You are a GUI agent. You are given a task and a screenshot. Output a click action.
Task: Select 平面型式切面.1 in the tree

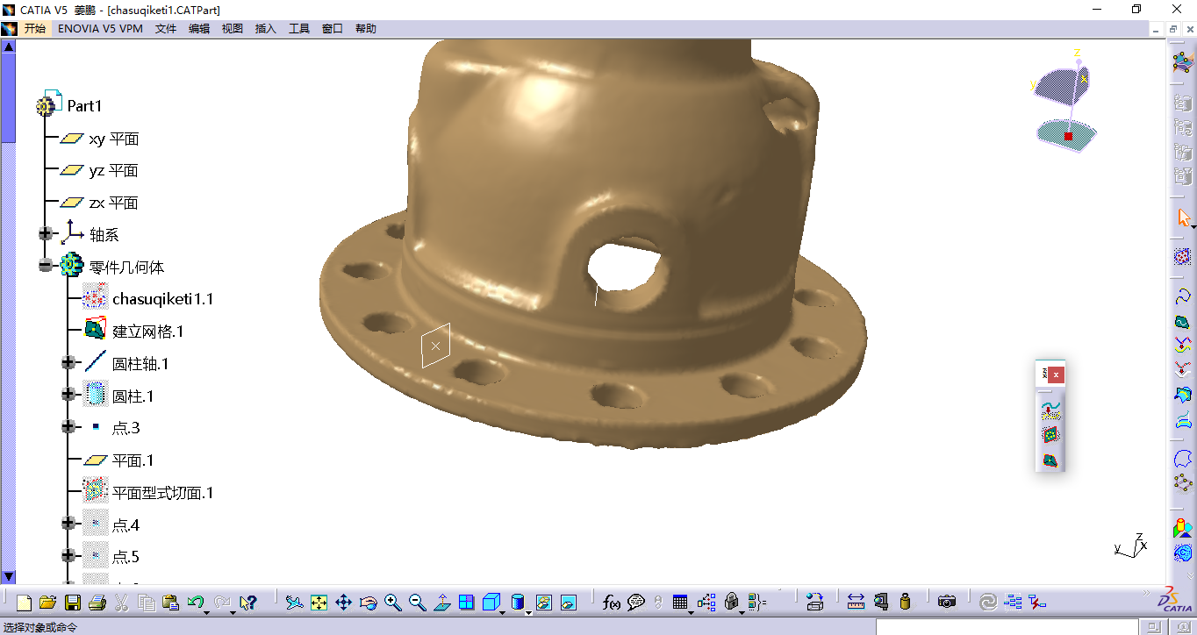click(162, 493)
